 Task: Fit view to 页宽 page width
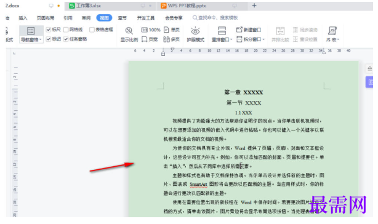(150, 39)
